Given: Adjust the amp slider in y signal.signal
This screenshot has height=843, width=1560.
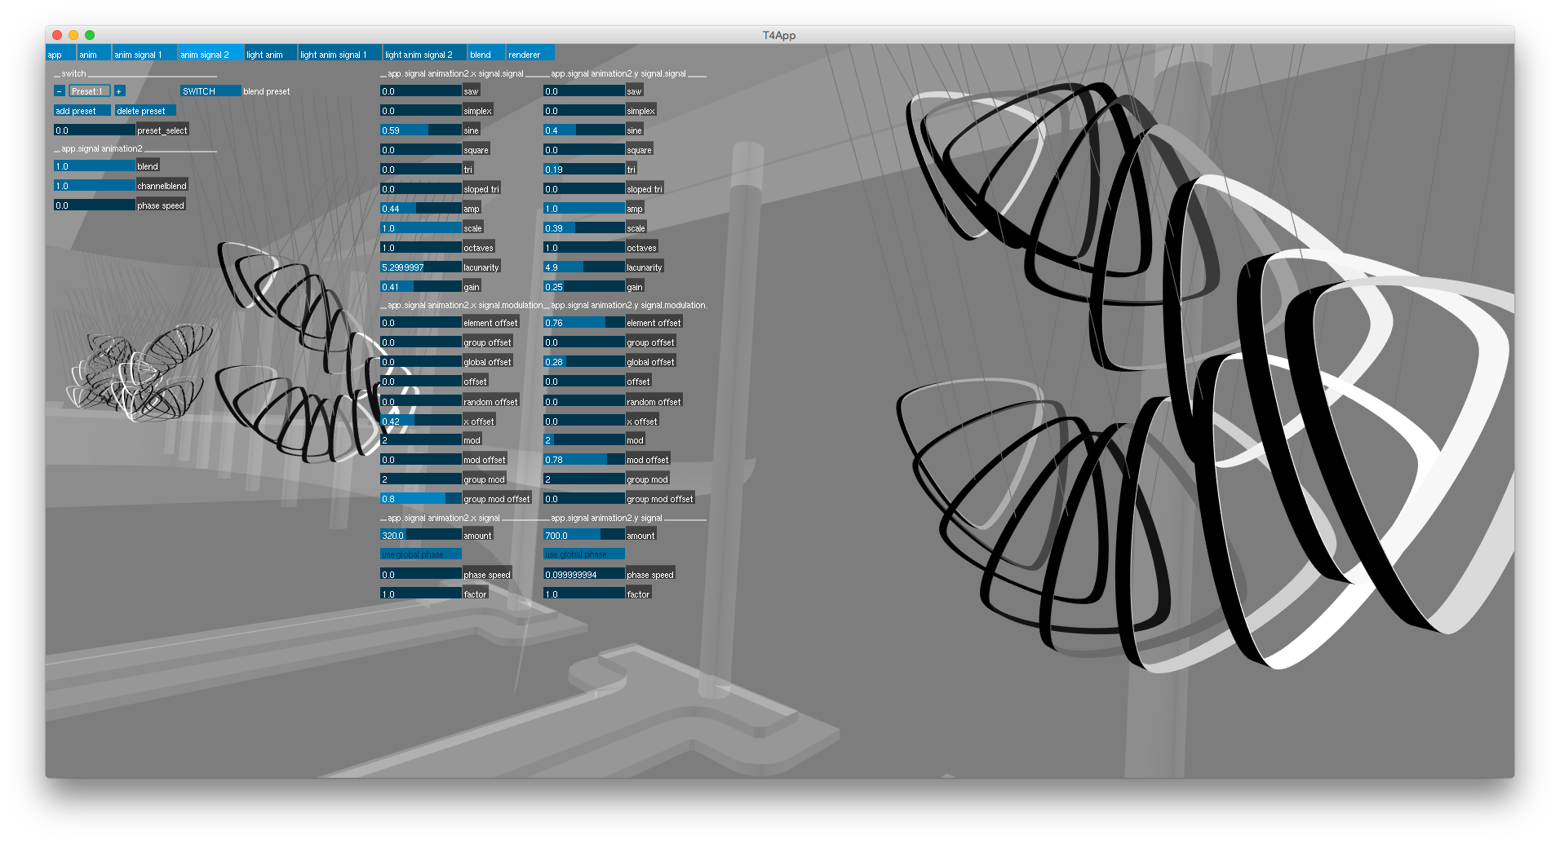Looking at the screenshot, I should coord(583,208).
